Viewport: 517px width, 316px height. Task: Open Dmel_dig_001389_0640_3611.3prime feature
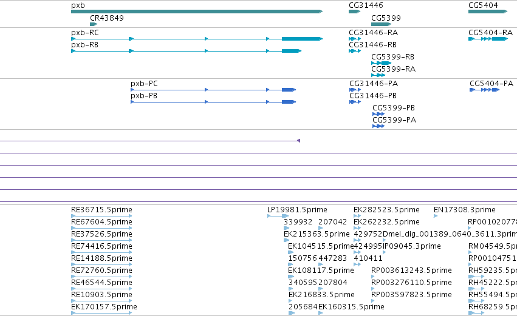450,234
